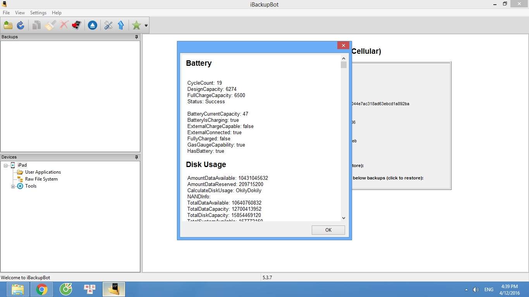Image resolution: width=529 pixels, height=297 pixels.
Task: Click the Raw File System folder icon
Action: click(20, 179)
